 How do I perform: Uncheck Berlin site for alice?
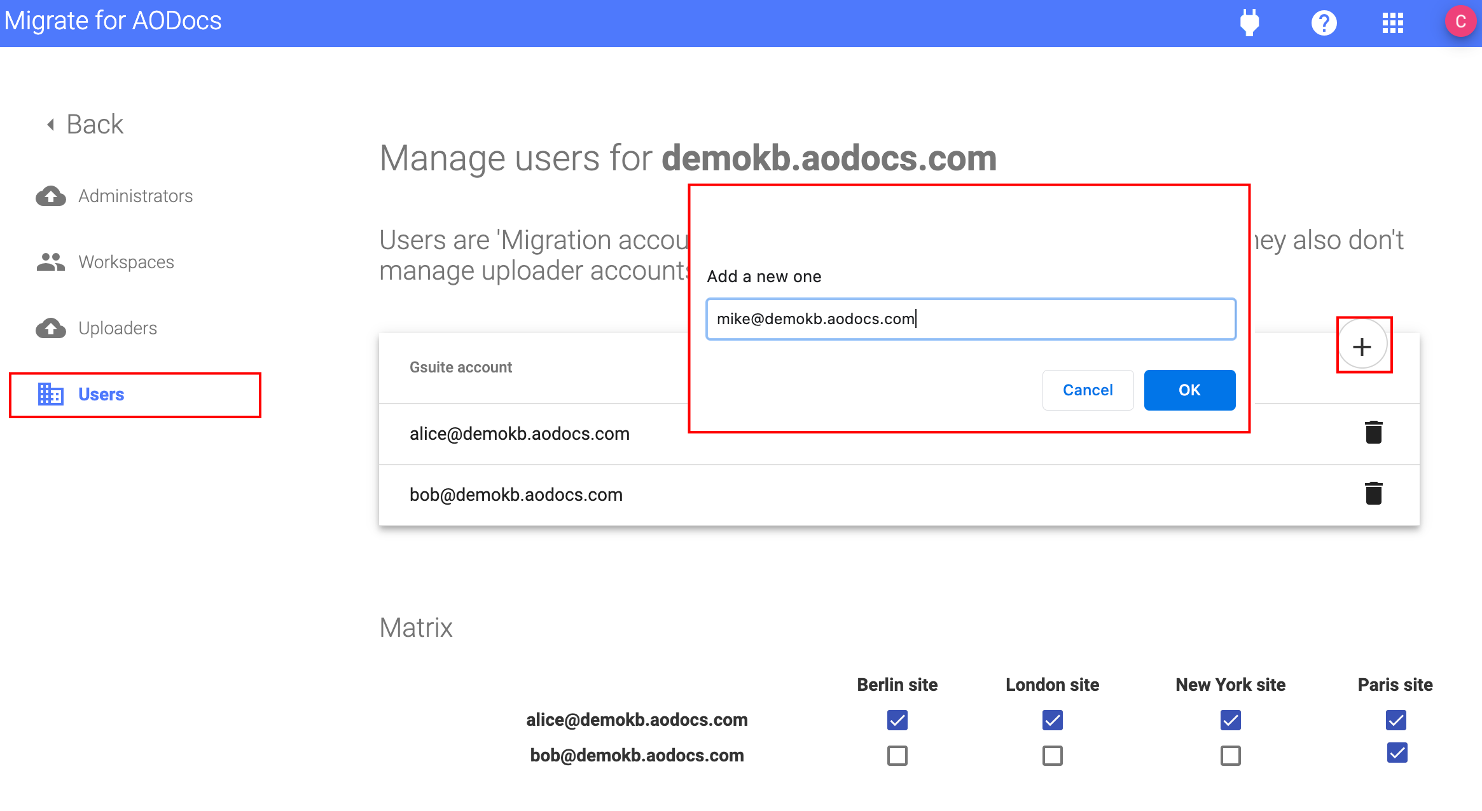[x=897, y=720]
